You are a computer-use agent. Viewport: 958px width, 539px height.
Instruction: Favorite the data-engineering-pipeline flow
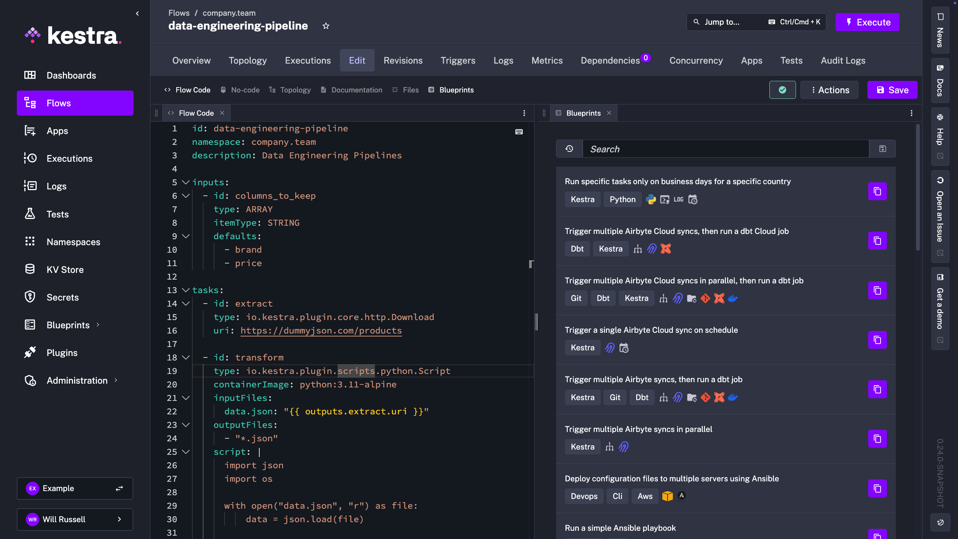tap(326, 25)
